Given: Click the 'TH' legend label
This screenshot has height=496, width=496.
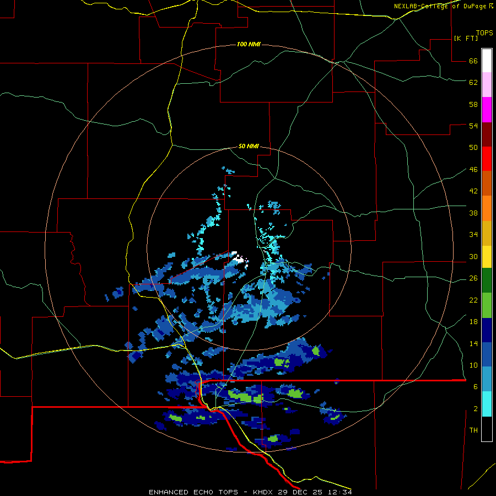Looking at the screenshot, I should click(473, 430).
